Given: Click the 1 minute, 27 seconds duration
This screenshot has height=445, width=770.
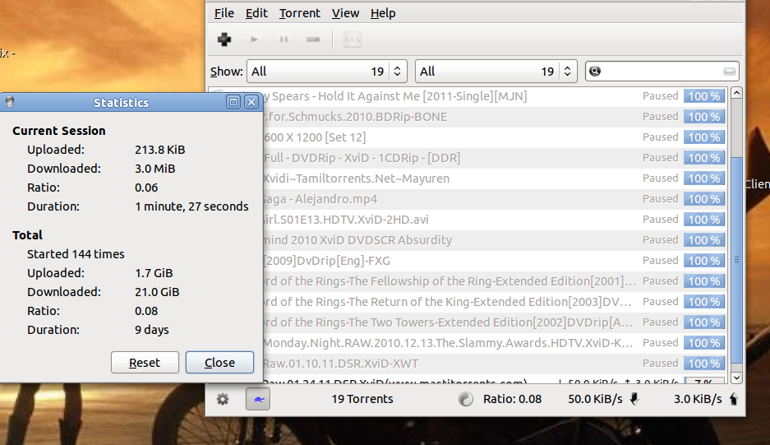Looking at the screenshot, I should point(191,206).
